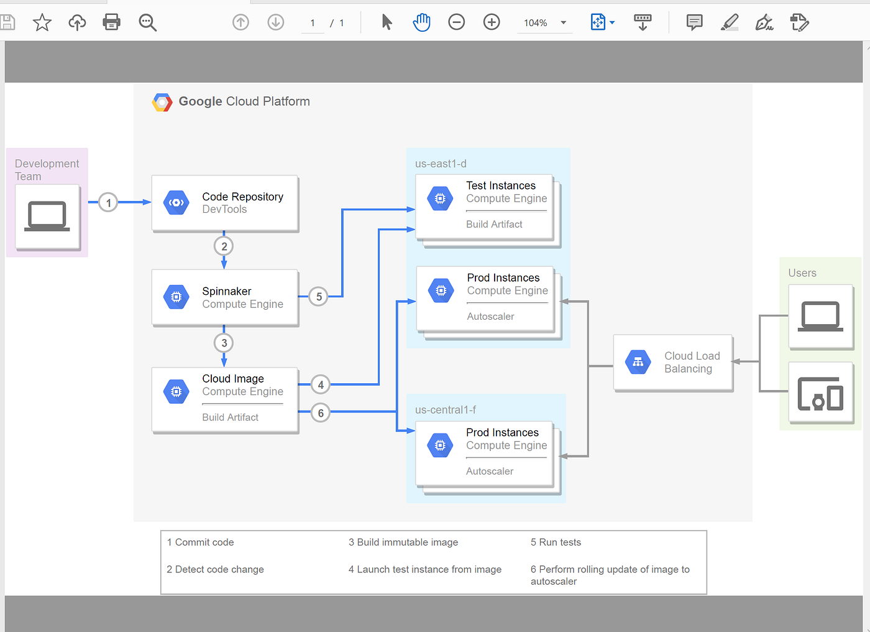Click '5 Run tests' legend text
870x632 pixels.
(x=556, y=542)
